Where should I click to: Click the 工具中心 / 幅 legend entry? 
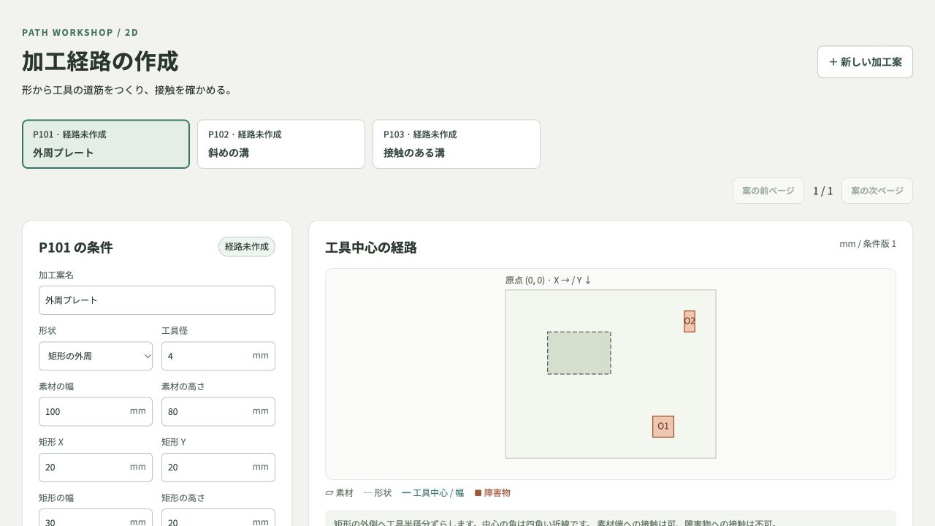pyautogui.click(x=432, y=493)
